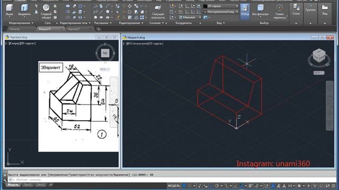Click the ViewCube in Мырза 4.dwg
This screenshot has width=339, height=190.
point(319,55)
